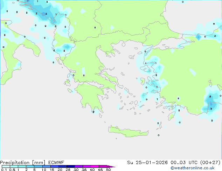222x171 pixels.
Task: Pick the 40–45 mm magenta legend swatch
Action: pyautogui.click(x=95, y=166)
